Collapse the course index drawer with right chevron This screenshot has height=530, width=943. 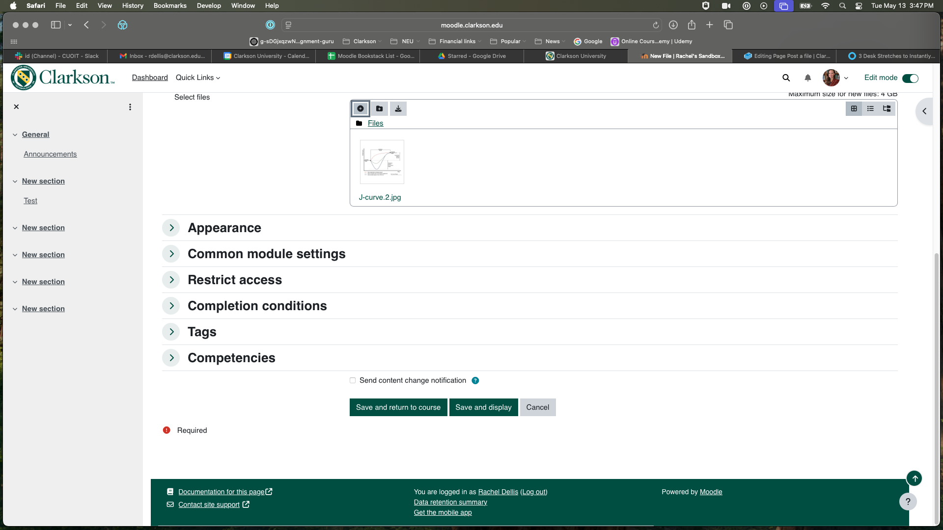point(925,111)
